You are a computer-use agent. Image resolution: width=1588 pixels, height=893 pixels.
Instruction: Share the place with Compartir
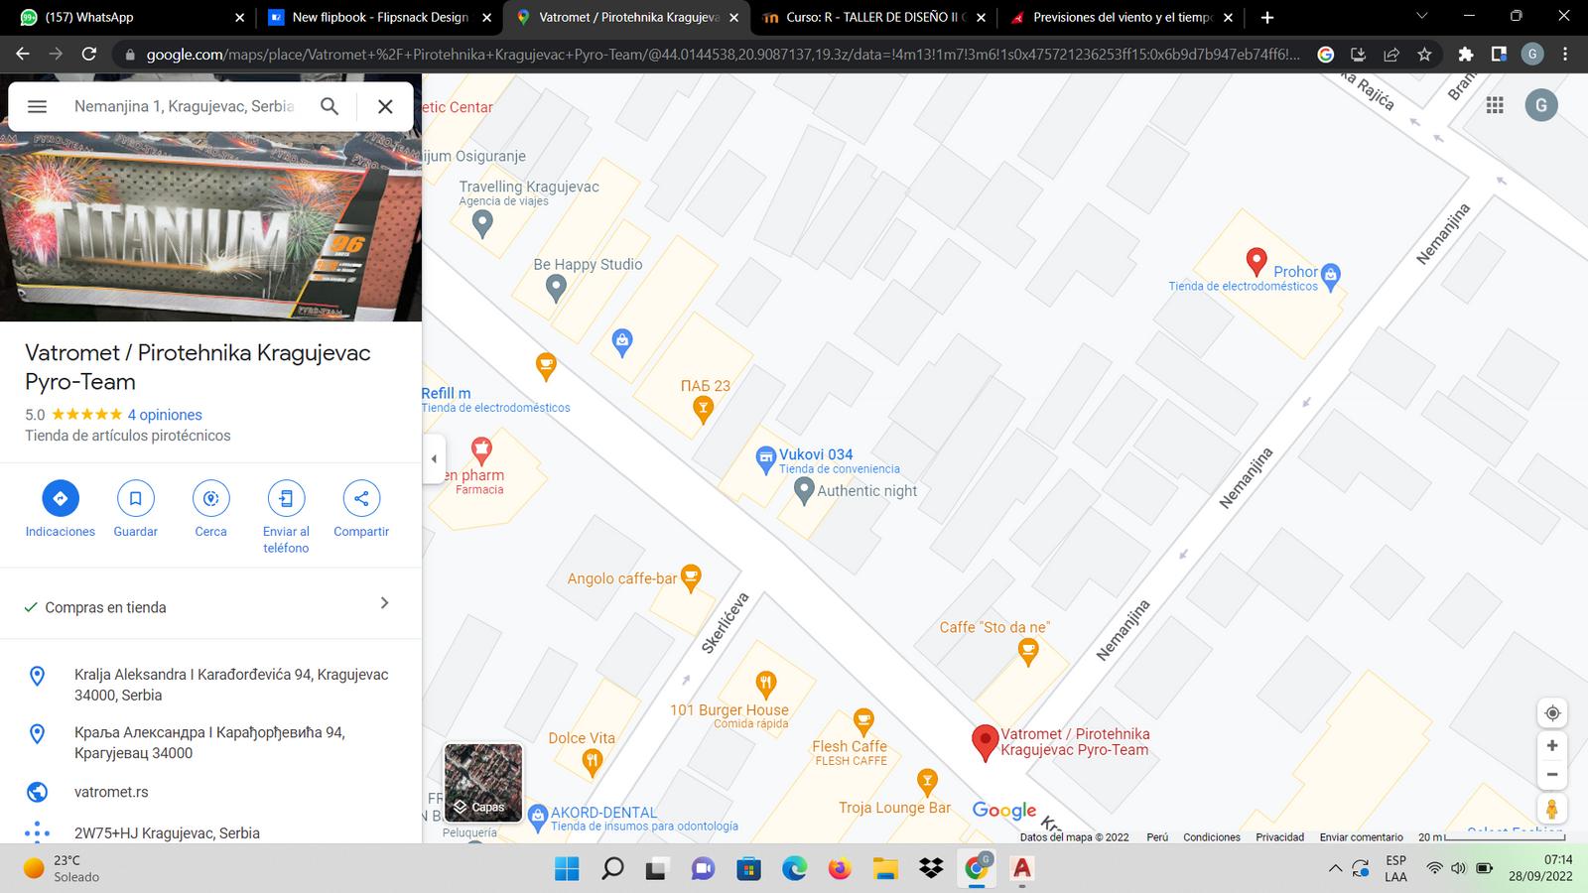[x=361, y=510]
